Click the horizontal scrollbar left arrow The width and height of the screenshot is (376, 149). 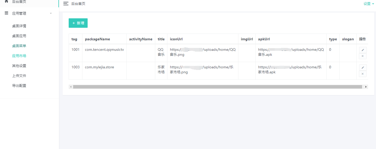pyautogui.click(x=71, y=87)
